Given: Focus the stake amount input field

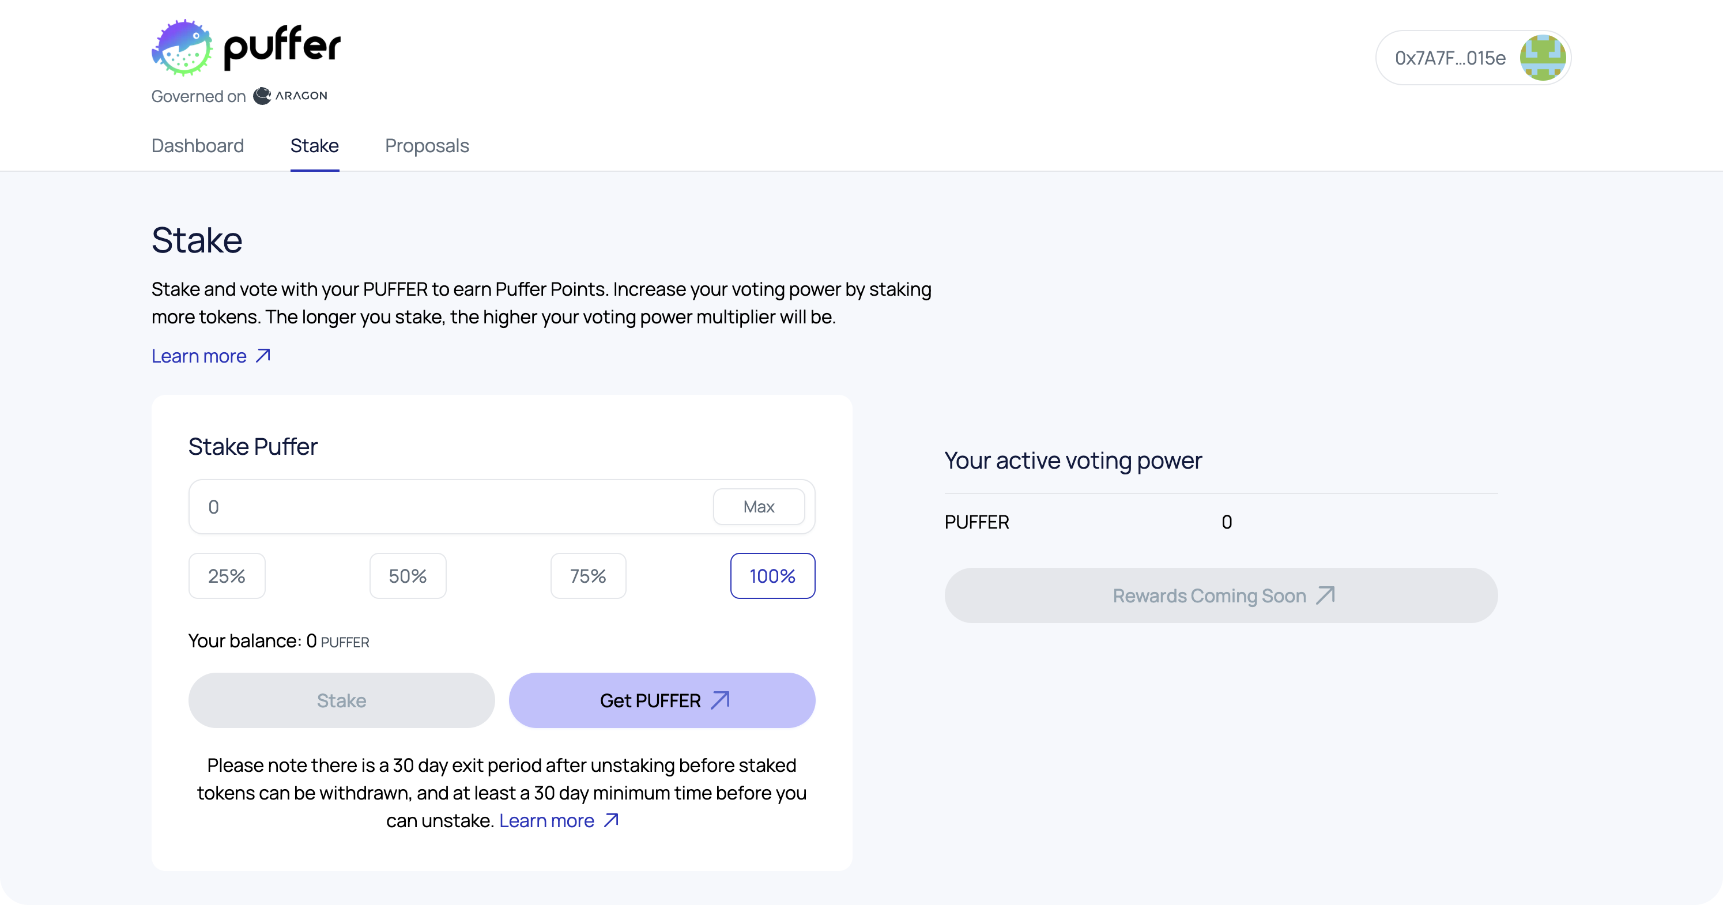Looking at the screenshot, I should 448,507.
